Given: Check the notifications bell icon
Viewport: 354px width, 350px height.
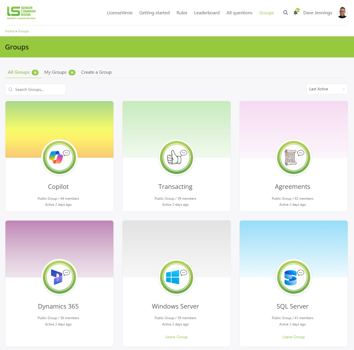Looking at the screenshot, I should [x=296, y=13].
